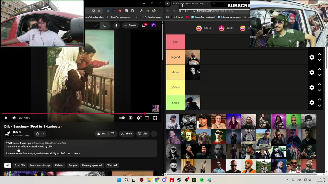This screenshot has width=328, height=184.
Task: Reload the TierMaker page
Action: [180, 11]
